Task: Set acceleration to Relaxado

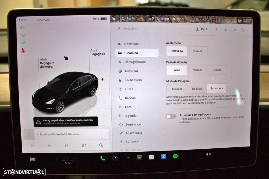Action: [177, 51]
